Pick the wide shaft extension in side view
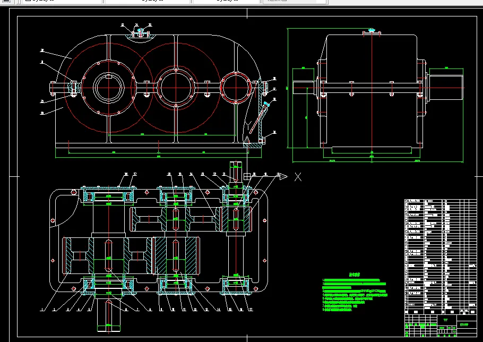Screen dimensions: 483x342 coord(446,88)
